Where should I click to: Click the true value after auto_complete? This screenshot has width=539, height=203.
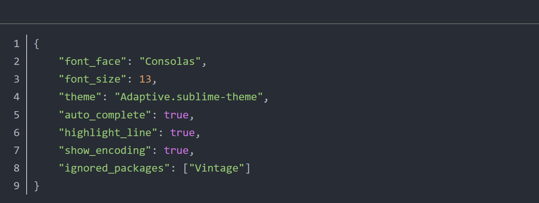(x=176, y=115)
